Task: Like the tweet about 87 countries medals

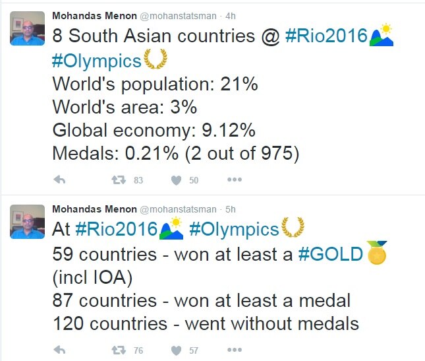Action: coord(176,350)
